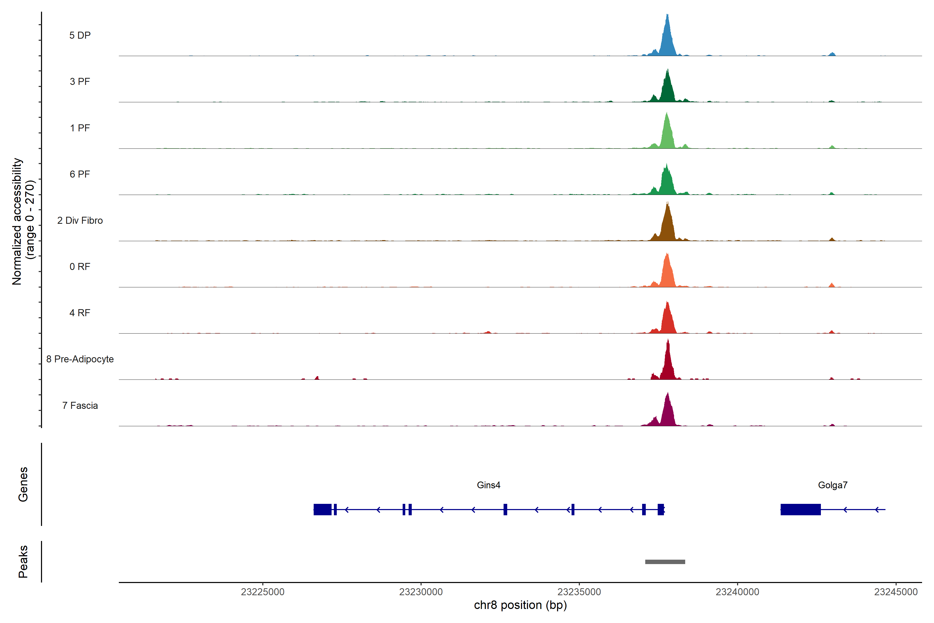
Task: Click the chr8 position axis title
Action: pos(520,605)
